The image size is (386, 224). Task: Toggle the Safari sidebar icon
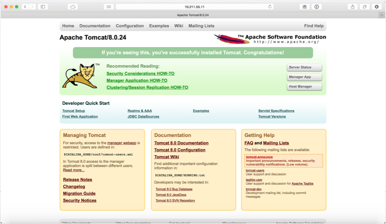click(x=43, y=7)
